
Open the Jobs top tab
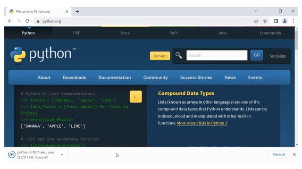[x=222, y=33]
